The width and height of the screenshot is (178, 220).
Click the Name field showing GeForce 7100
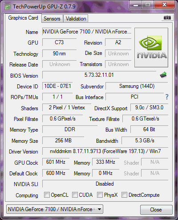coord(87,32)
